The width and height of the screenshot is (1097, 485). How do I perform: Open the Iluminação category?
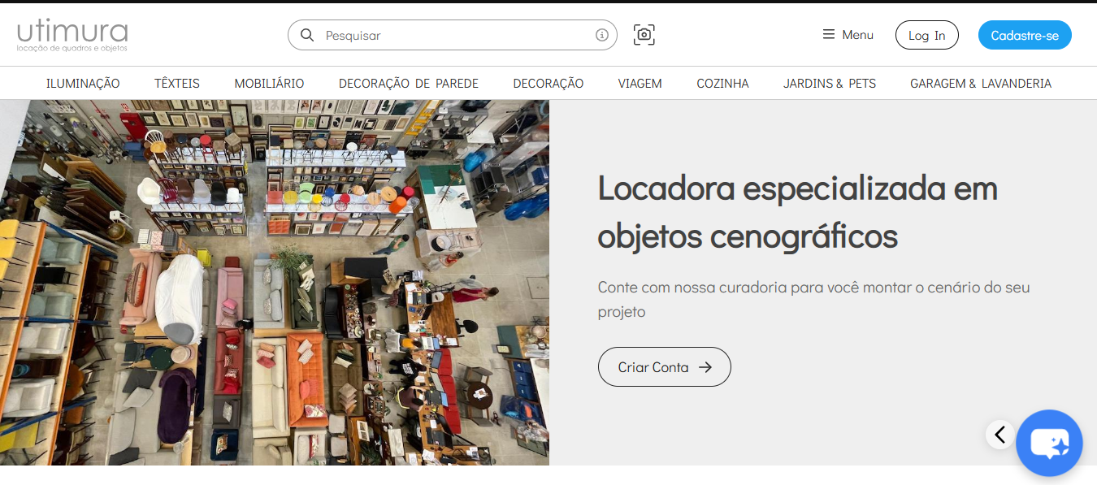click(x=83, y=83)
